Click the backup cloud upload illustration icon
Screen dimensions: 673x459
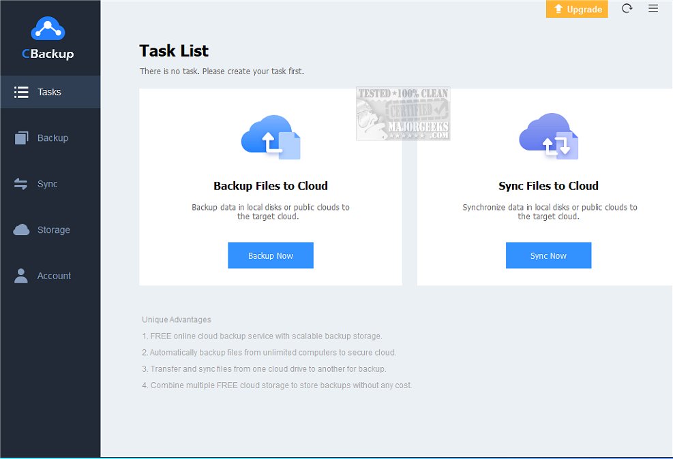[270, 136]
